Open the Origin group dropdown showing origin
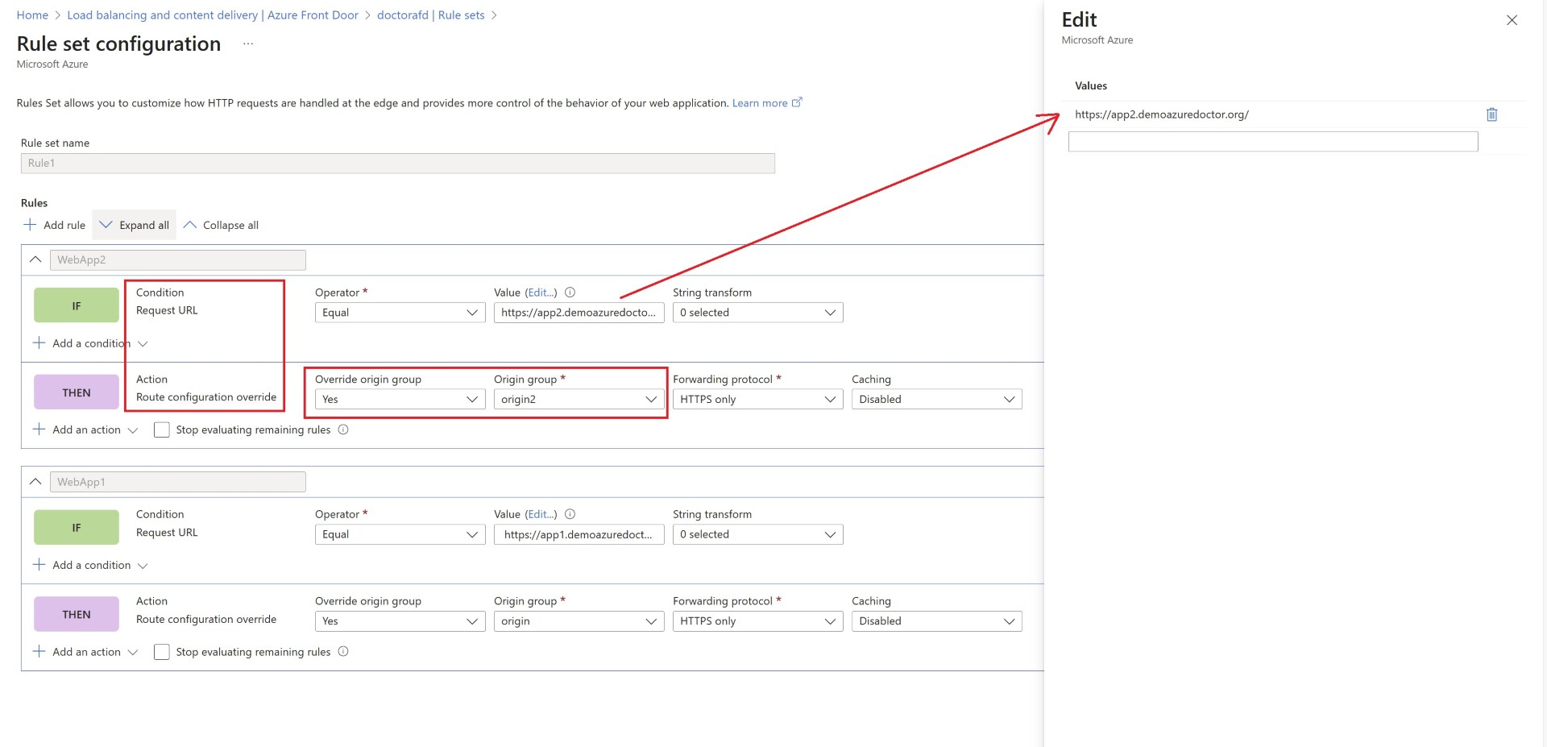The height and width of the screenshot is (747, 1547). [579, 621]
